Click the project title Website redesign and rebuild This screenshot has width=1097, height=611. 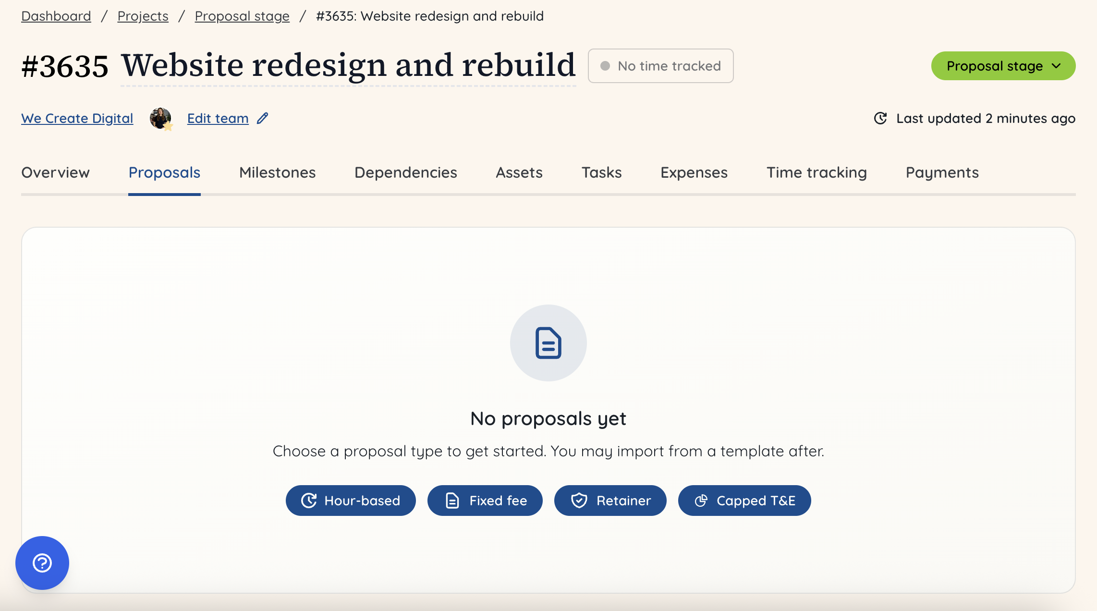[348, 65]
